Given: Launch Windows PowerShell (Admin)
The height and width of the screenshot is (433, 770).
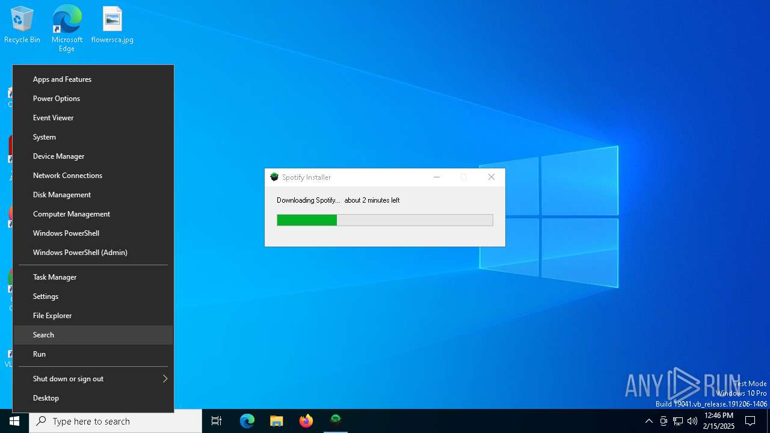Looking at the screenshot, I should tap(93, 253).
